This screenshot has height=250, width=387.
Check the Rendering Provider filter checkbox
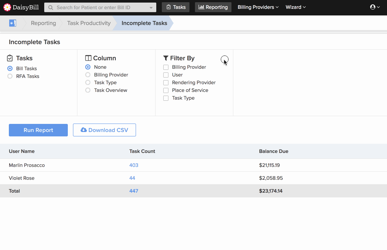pos(166,83)
